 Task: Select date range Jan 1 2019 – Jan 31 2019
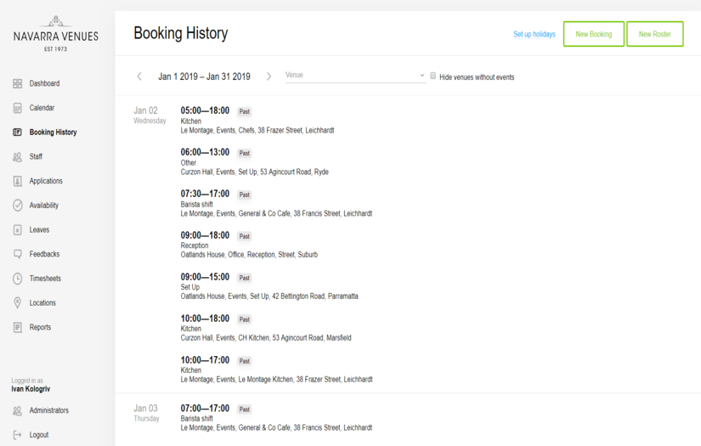(x=204, y=76)
